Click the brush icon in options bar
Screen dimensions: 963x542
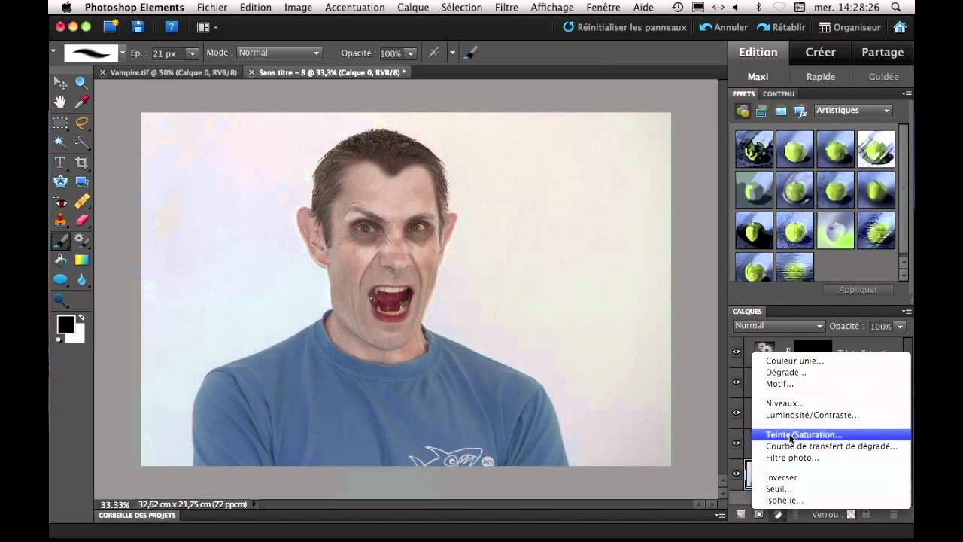click(471, 53)
